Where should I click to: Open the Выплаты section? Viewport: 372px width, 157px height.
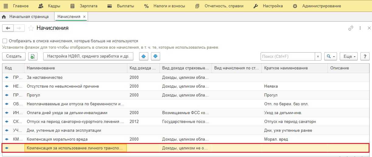(x=121, y=6)
